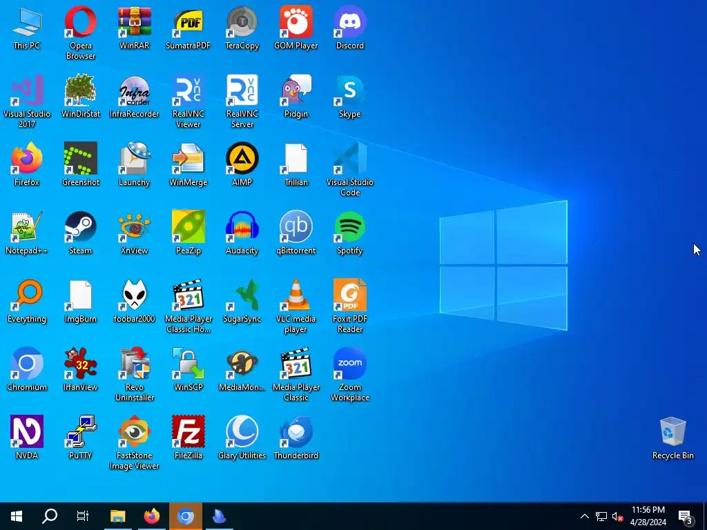Screen dimensions: 707x530
Task: Select the Revo Uninstaller shortcut
Action: point(135,375)
